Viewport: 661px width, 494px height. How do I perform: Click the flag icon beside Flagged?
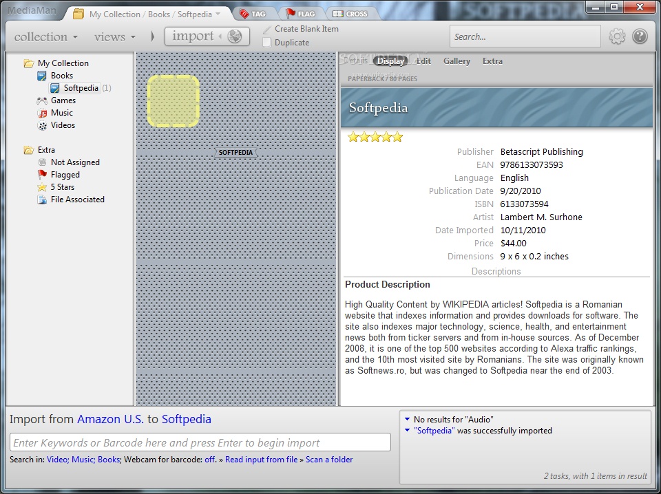[x=42, y=174]
